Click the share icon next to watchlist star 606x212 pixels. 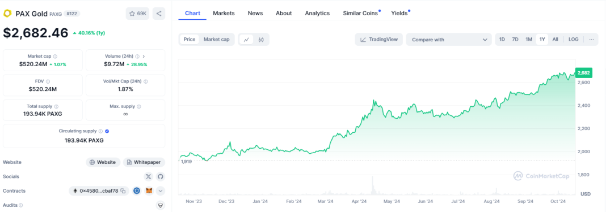point(159,14)
